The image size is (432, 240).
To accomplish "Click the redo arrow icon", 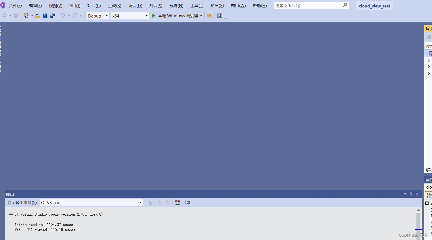I will (x=75, y=16).
